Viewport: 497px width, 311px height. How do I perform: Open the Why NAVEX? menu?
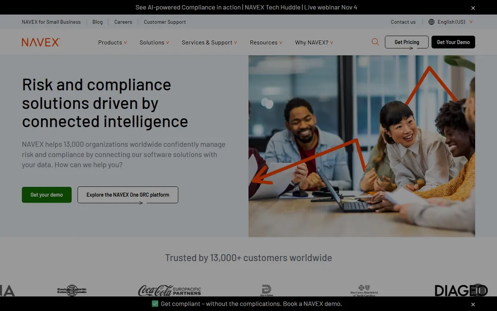(314, 42)
